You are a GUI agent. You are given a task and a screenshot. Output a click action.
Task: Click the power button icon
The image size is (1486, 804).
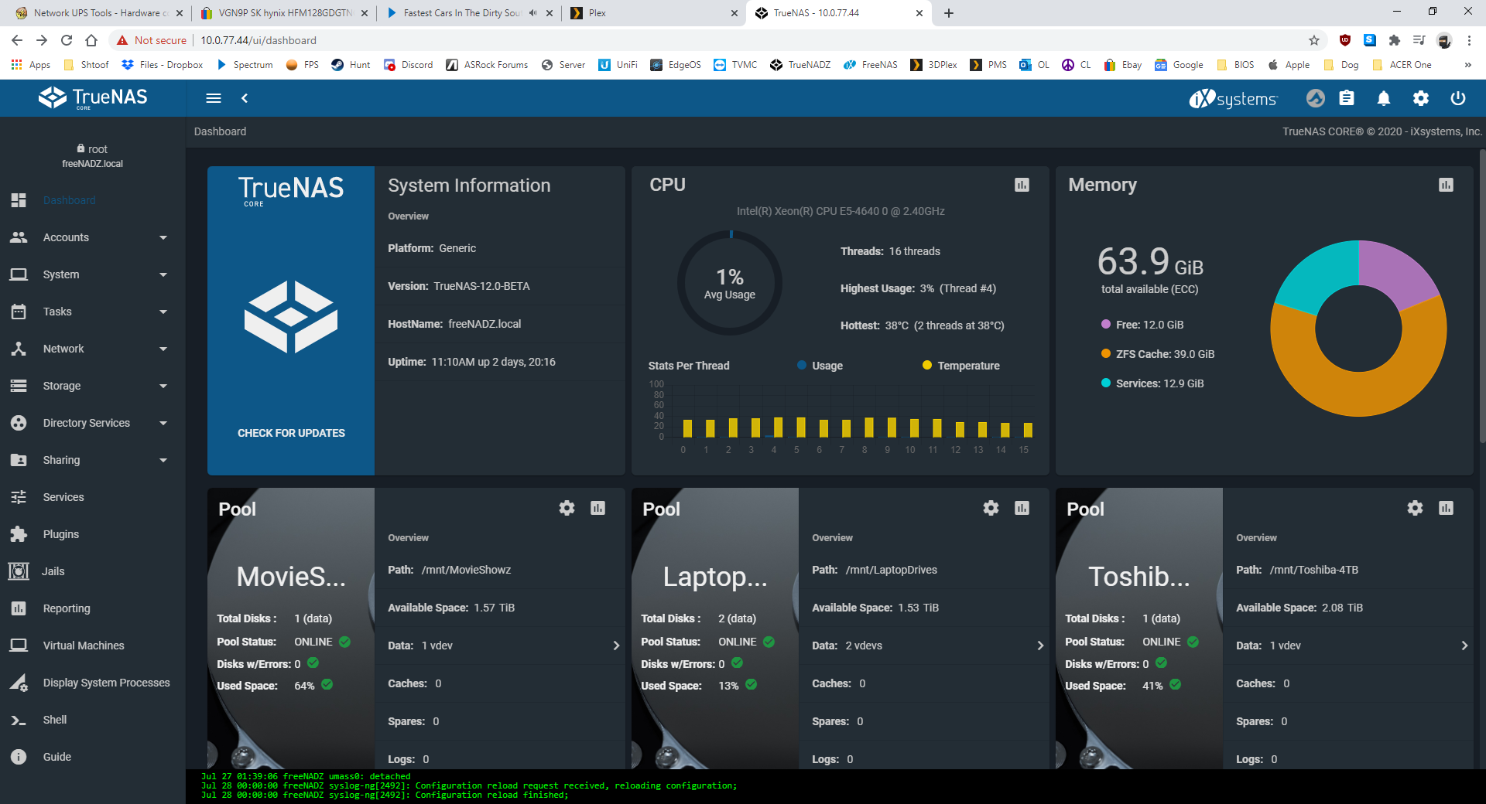[1458, 98]
